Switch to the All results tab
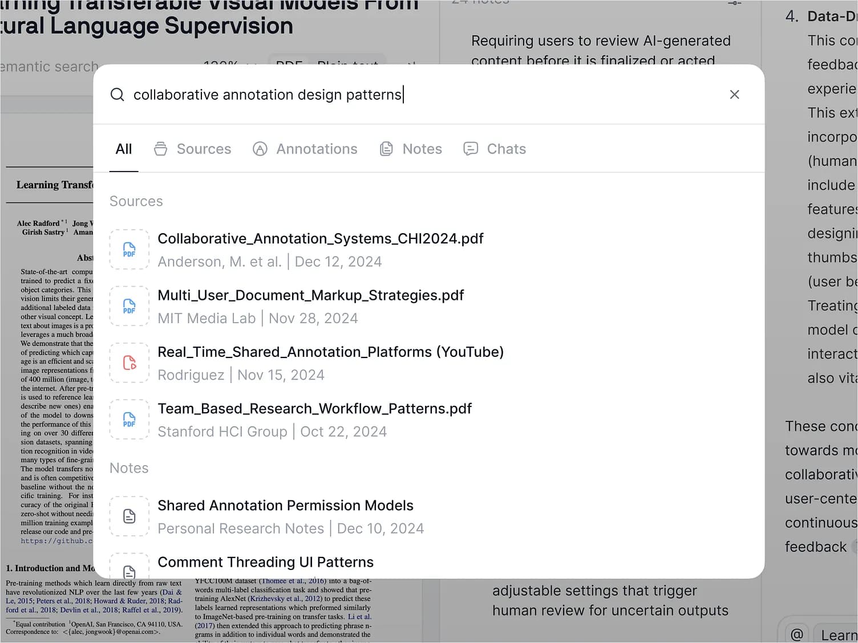The width and height of the screenshot is (858, 643). click(123, 148)
